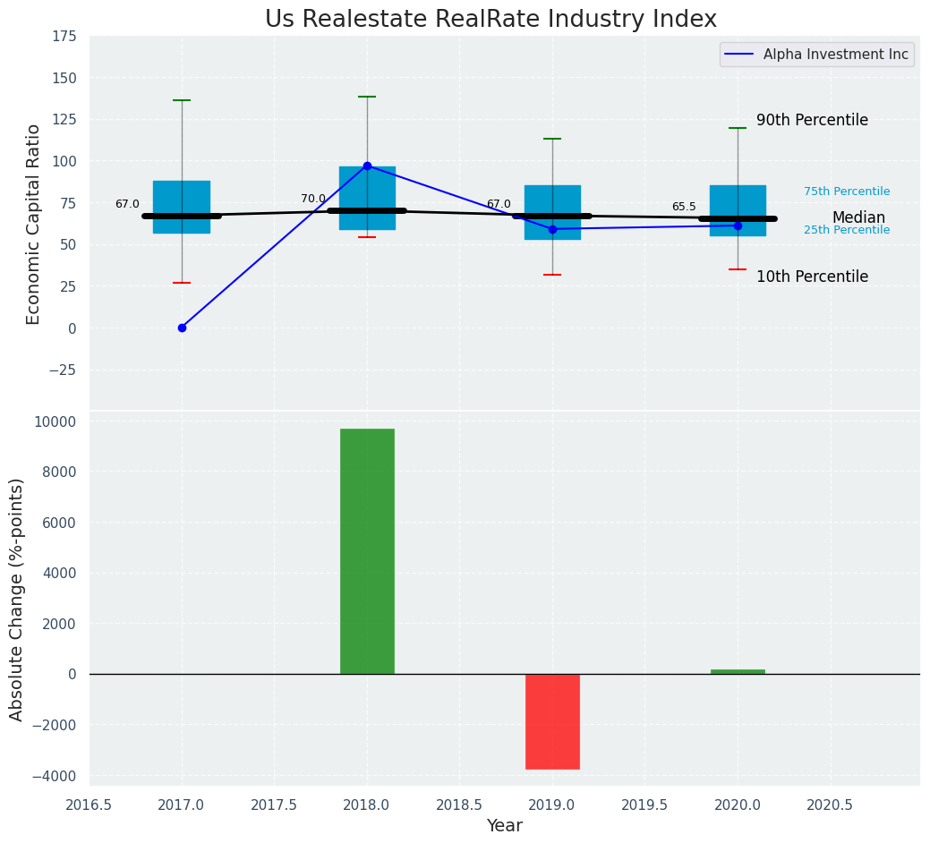Select the Alpha Investment 2020 data point

pos(738,226)
